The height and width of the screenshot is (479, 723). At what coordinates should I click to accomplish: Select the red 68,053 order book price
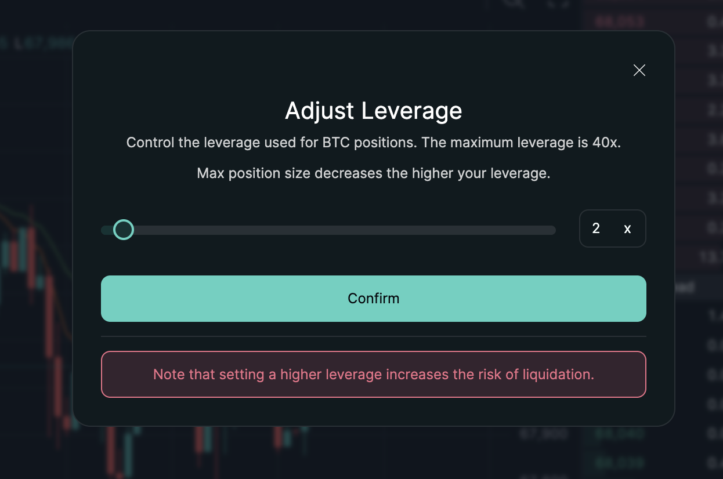[619, 22]
